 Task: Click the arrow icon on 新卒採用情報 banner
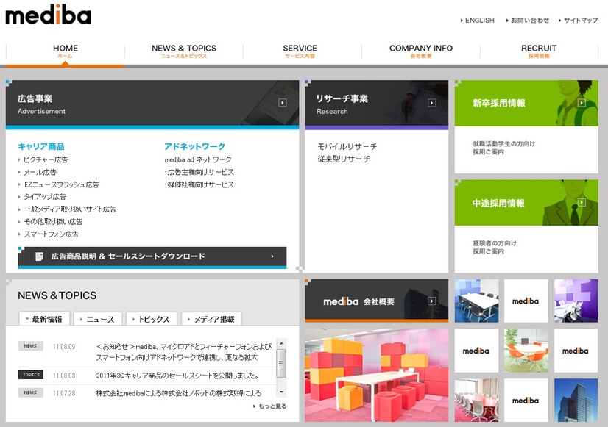point(582,103)
